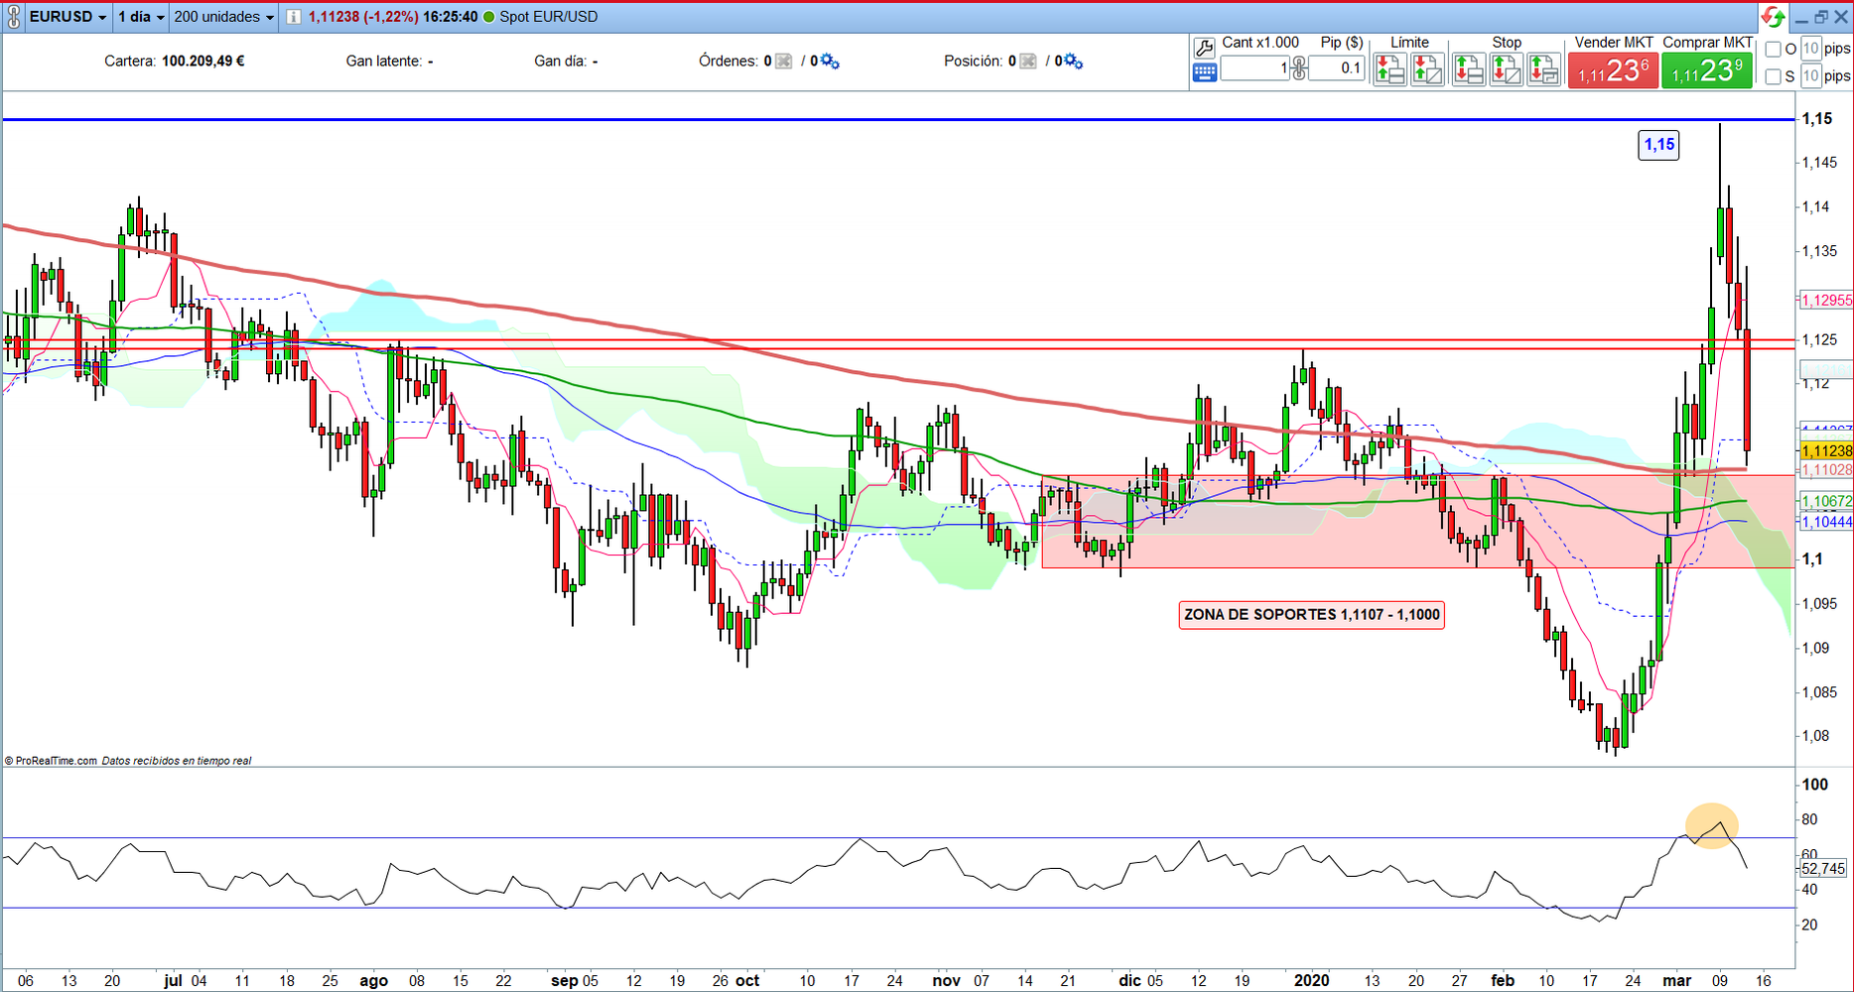Viewport: 1854px width, 992px height.
Task: Enable the S pips checkbox
Action: point(1774,76)
